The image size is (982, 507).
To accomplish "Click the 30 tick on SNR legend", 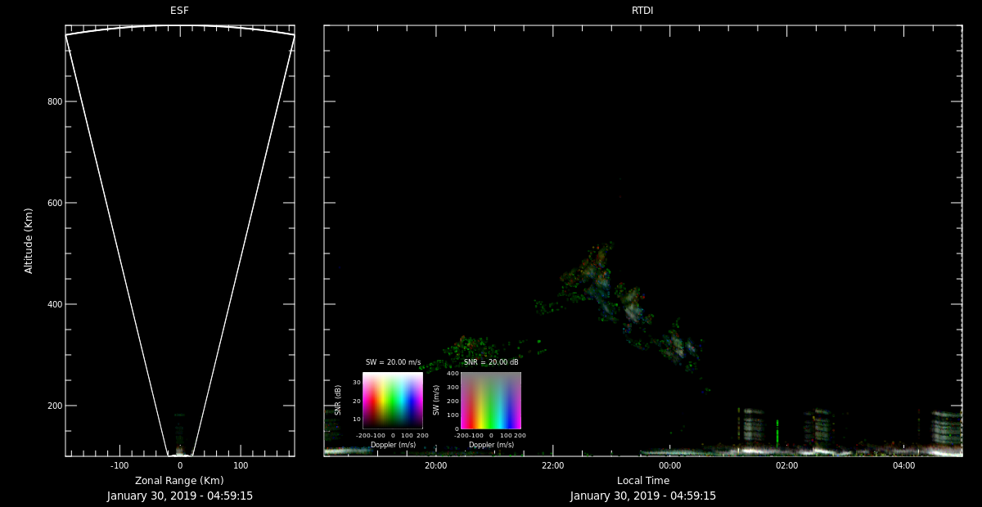I will [x=357, y=383].
